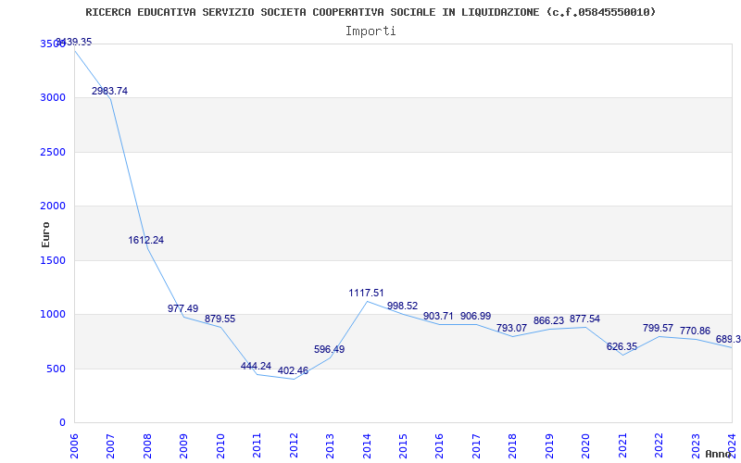
Task: Click the x-axis year 2021
Action: [622, 445]
